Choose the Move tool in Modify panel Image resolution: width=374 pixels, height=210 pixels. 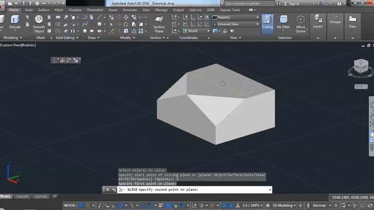[x=126, y=17]
